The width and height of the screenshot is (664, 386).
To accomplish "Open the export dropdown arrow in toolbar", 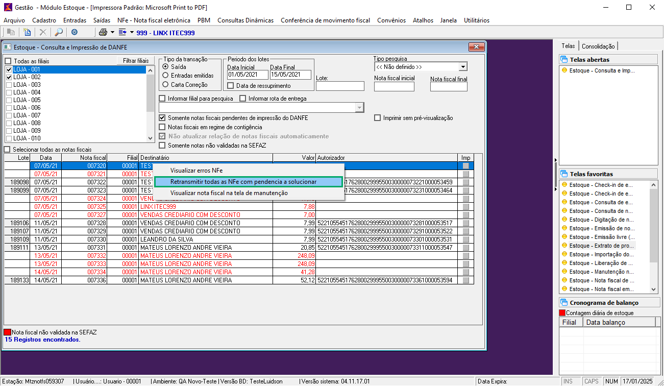I will click(132, 32).
